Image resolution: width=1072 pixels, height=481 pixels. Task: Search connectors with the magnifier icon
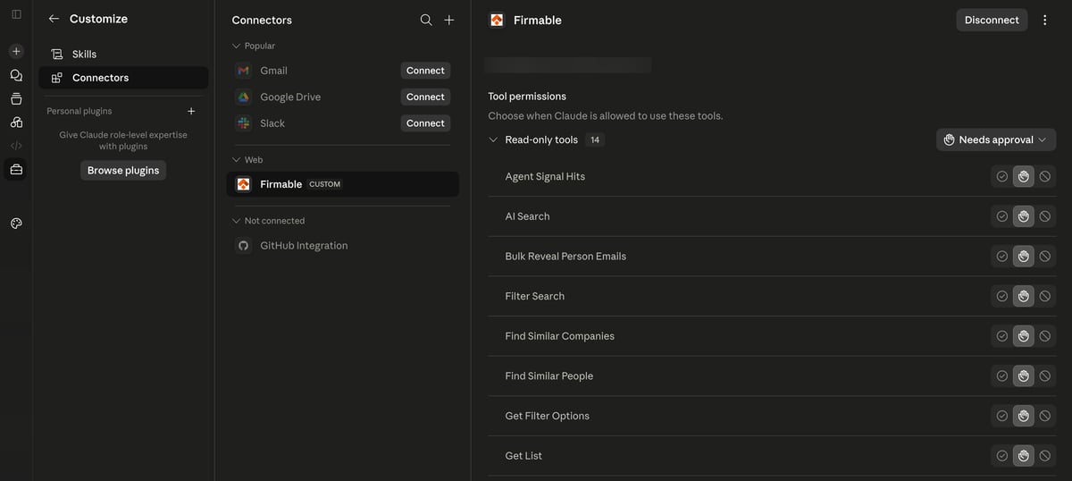426,20
